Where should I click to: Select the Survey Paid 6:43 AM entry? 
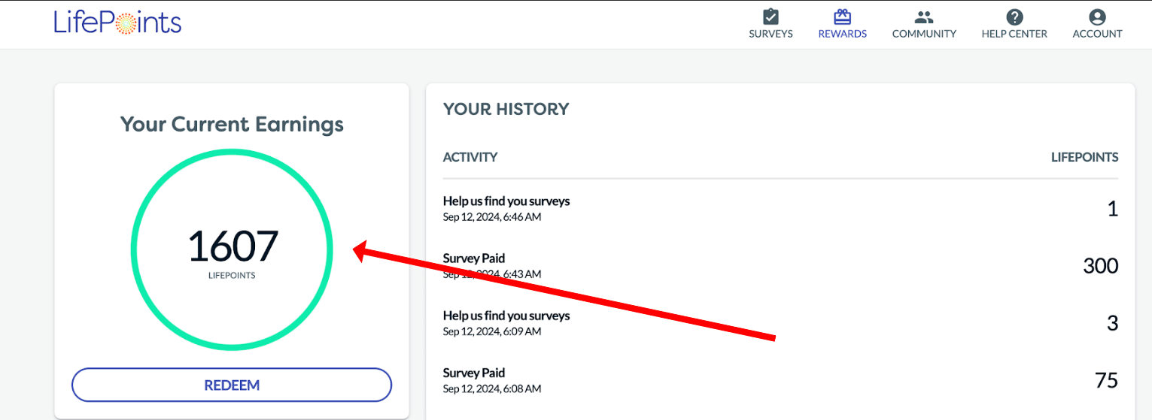click(780, 265)
